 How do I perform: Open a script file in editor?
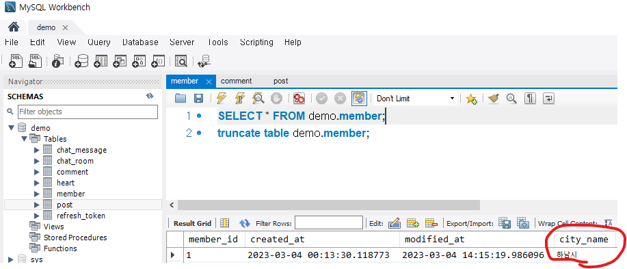point(181,98)
